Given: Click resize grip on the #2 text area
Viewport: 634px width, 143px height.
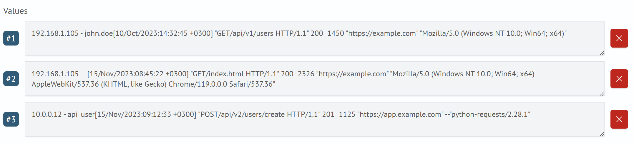Looking at the screenshot, I should pyautogui.click(x=602, y=94).
